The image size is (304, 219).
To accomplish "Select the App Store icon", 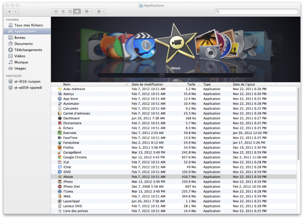I will coord(60,99).
